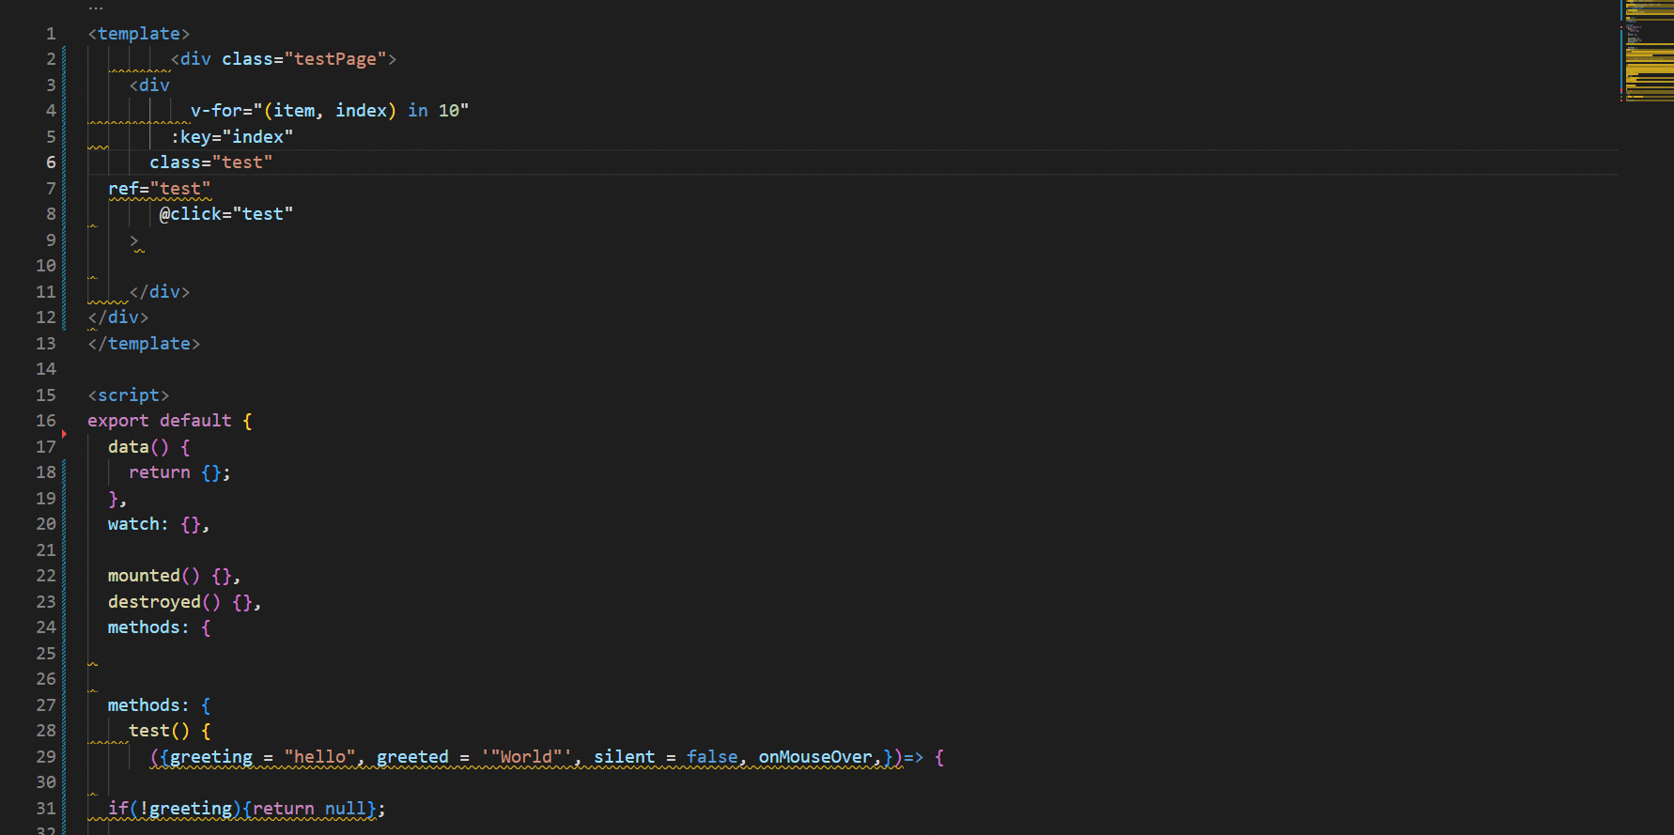Click line number 6 in the gutter
Image resolution: width=1674 pixels, height=835 pixels.
tap(51, 162)
